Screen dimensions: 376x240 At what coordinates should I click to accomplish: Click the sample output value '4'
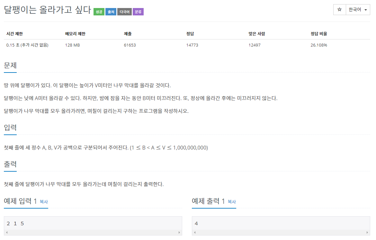point(196,223)
